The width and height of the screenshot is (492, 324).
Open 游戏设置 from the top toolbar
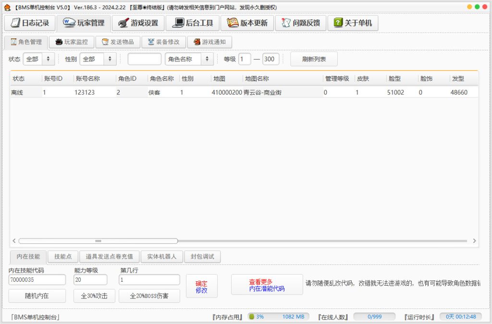pos(138,23)
